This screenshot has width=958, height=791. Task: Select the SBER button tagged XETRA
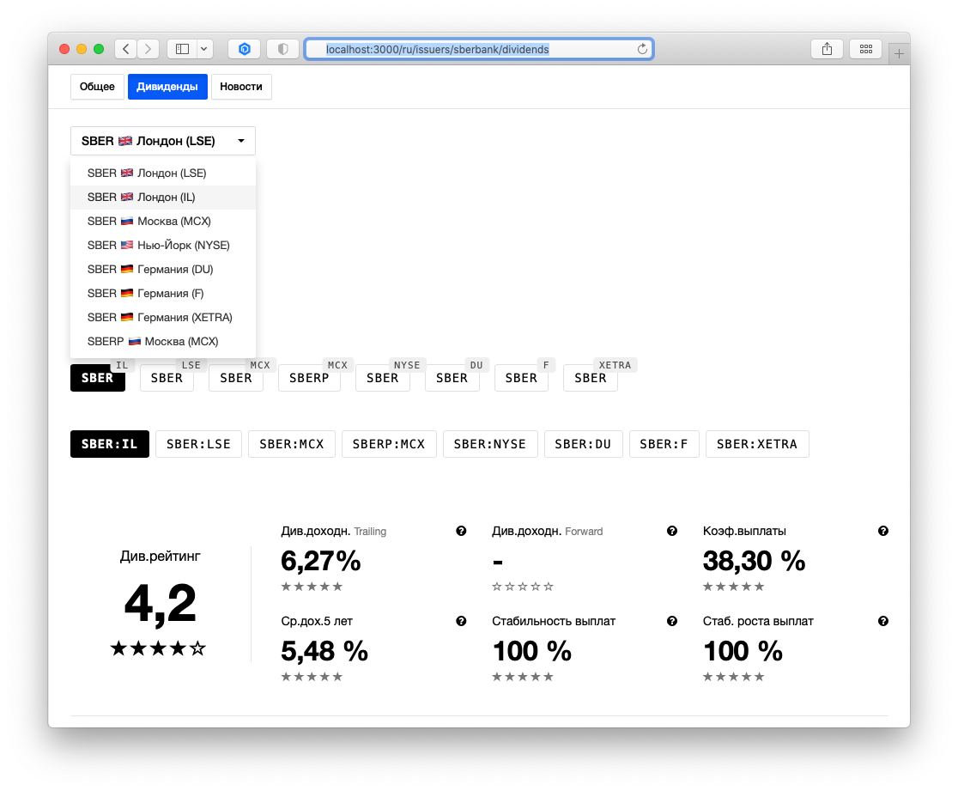(591, 378)
